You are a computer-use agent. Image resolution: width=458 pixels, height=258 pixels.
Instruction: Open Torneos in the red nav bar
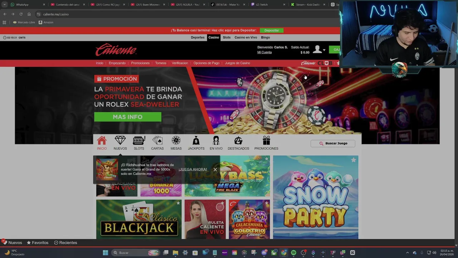(161, 63)
